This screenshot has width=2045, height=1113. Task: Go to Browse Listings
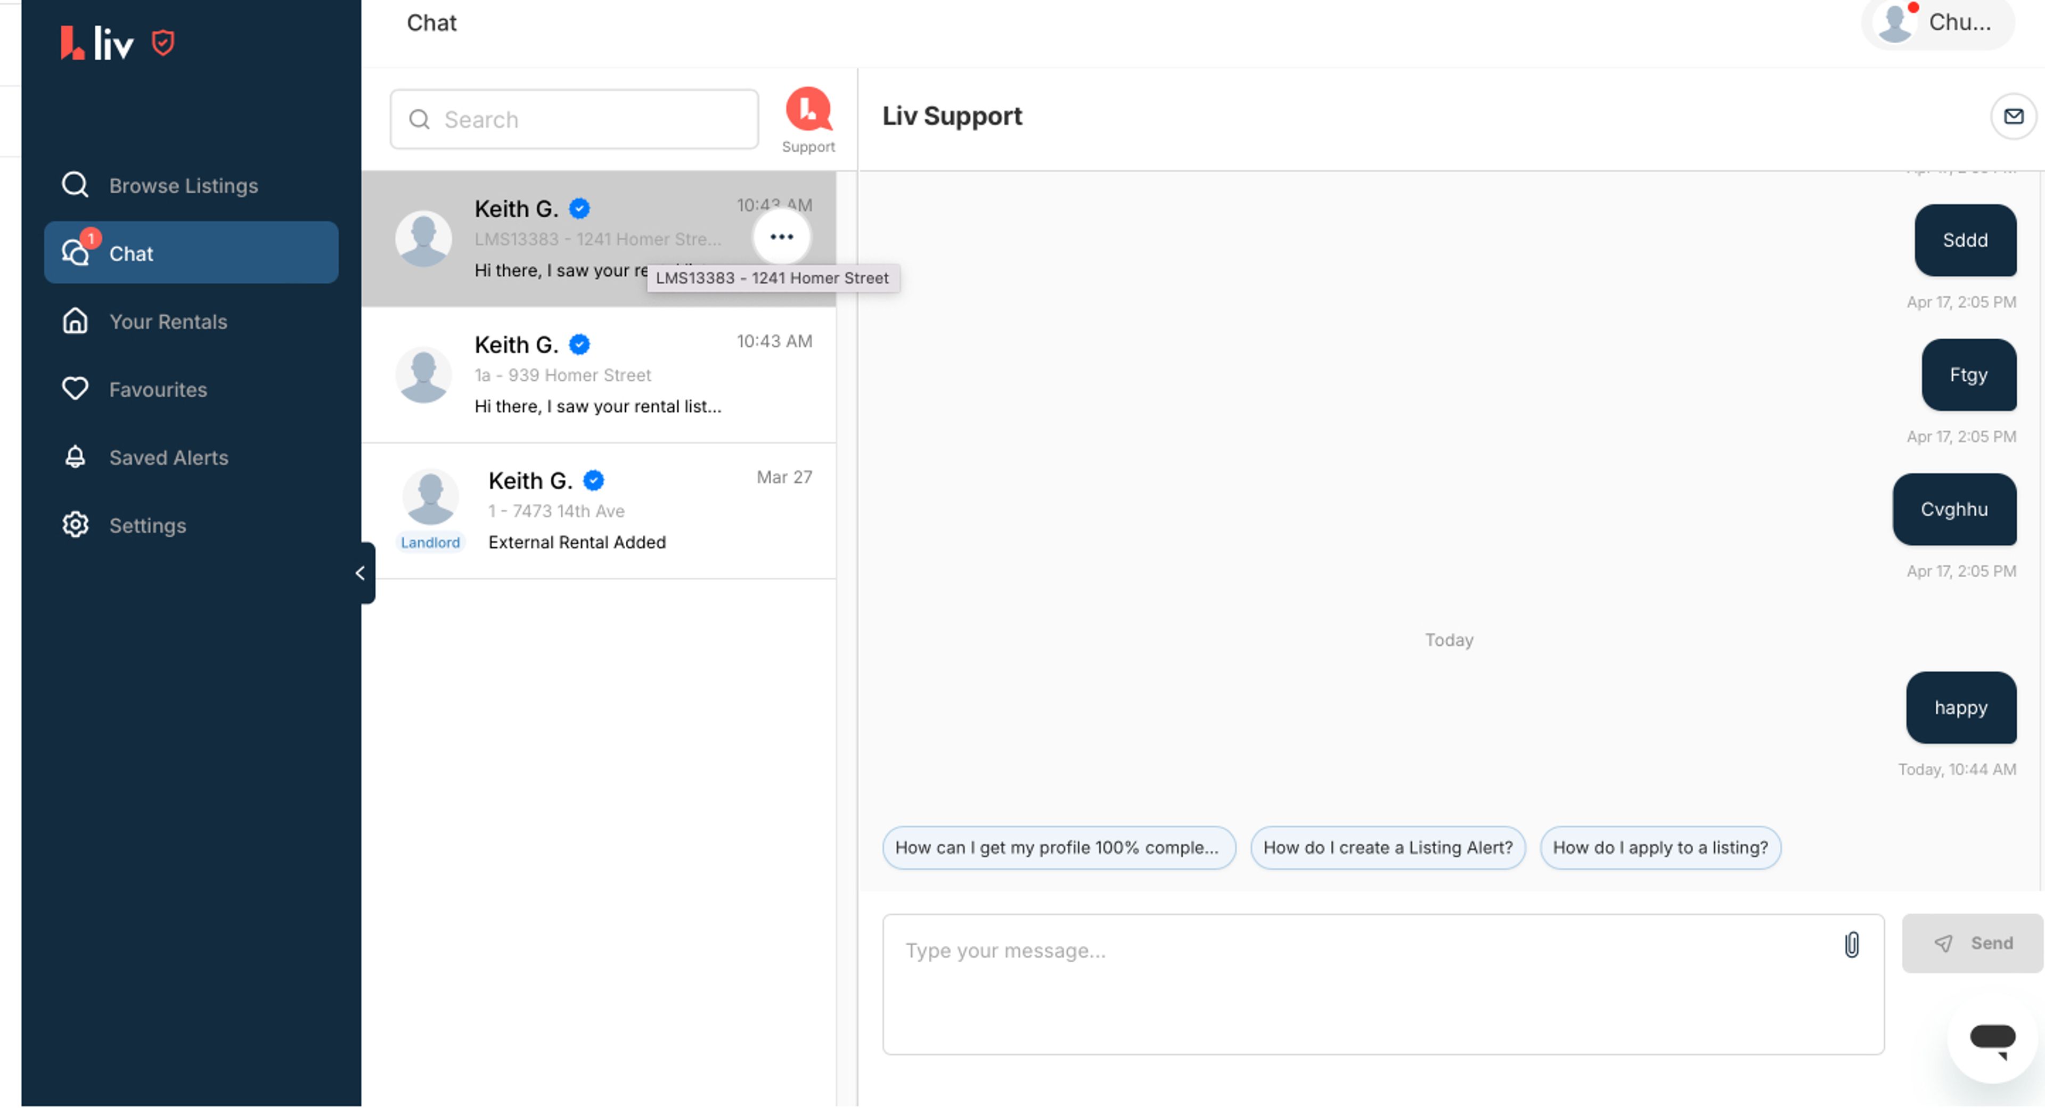183,186
